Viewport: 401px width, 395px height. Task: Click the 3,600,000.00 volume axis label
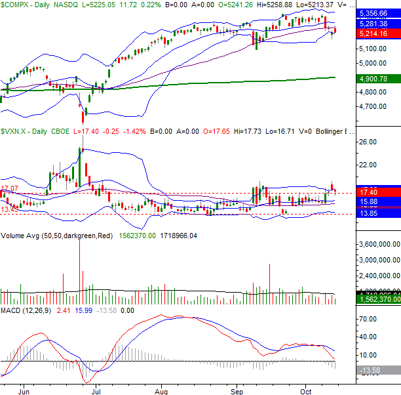(x=379, y=244)
